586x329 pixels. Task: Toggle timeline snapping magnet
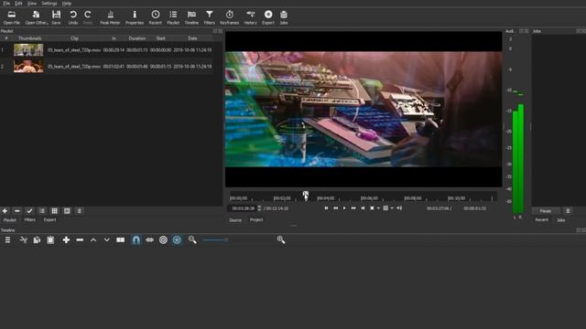tap(136, 239)
